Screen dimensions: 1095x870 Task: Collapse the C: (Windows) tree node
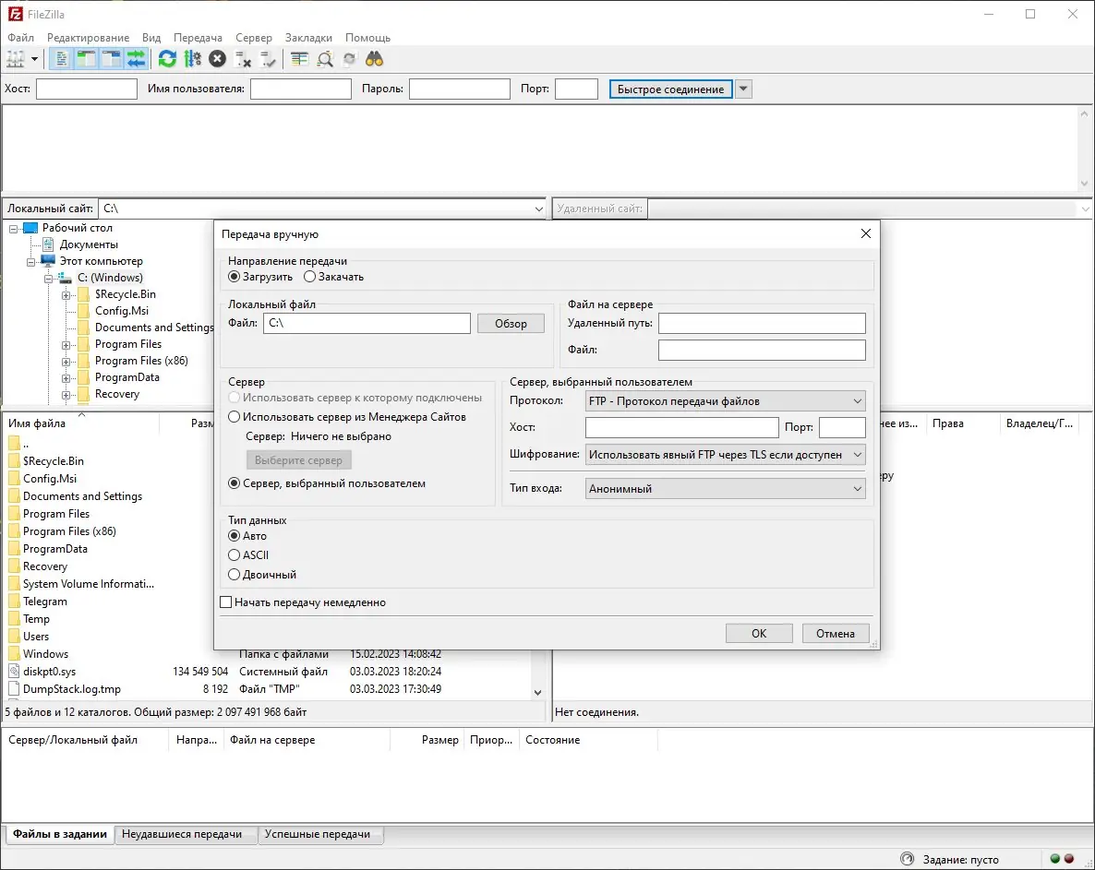(49, 278)
